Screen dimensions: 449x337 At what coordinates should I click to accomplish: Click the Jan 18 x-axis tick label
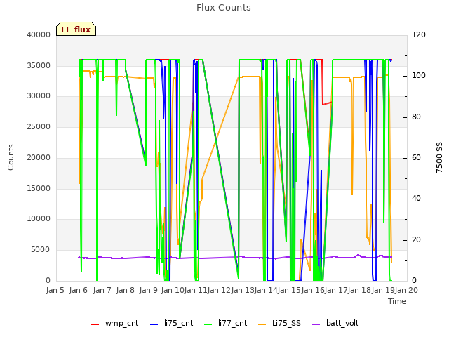pos(360,290)
